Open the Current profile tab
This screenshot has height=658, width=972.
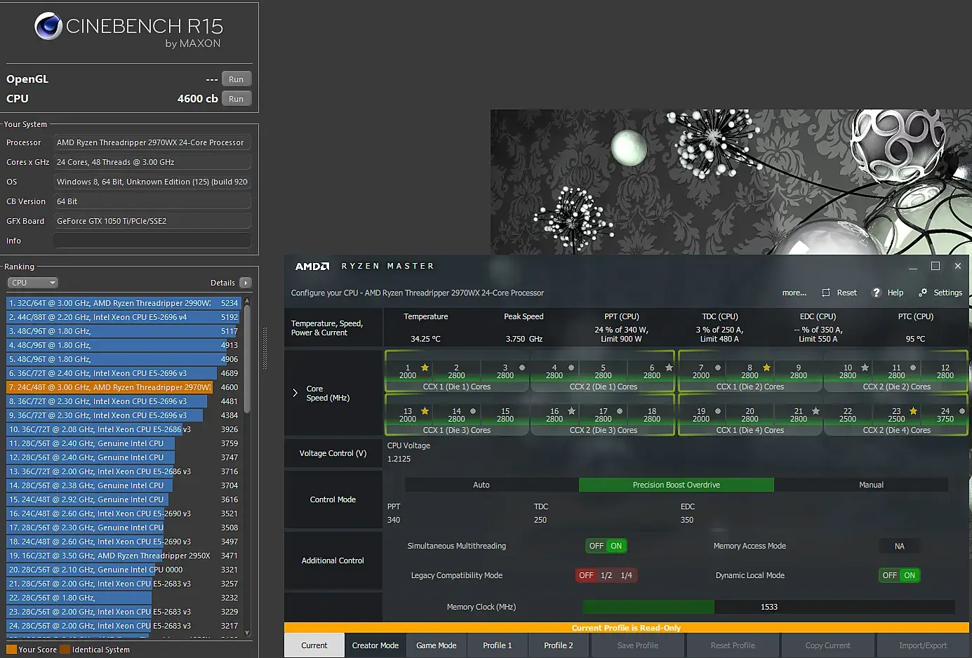click(314, 645)
